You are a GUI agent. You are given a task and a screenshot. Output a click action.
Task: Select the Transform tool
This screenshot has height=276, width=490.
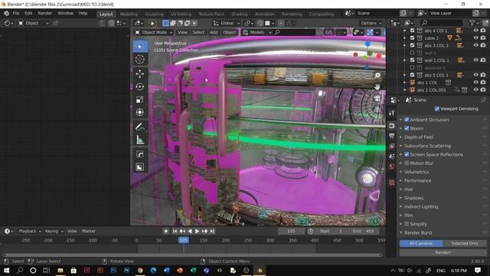coord(139,113)
